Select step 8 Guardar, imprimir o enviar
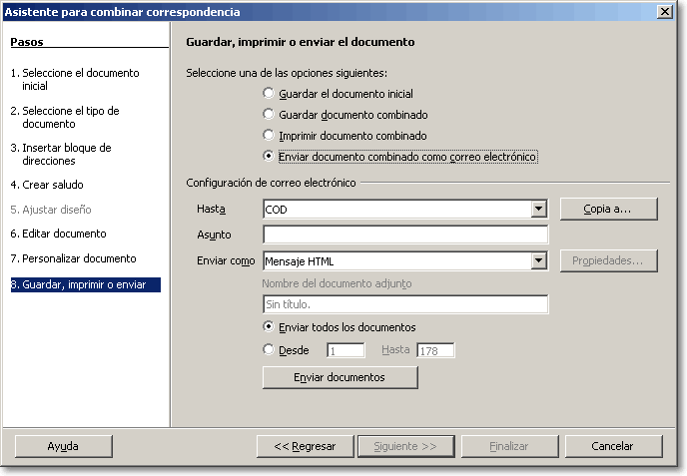 click(86, 284)
